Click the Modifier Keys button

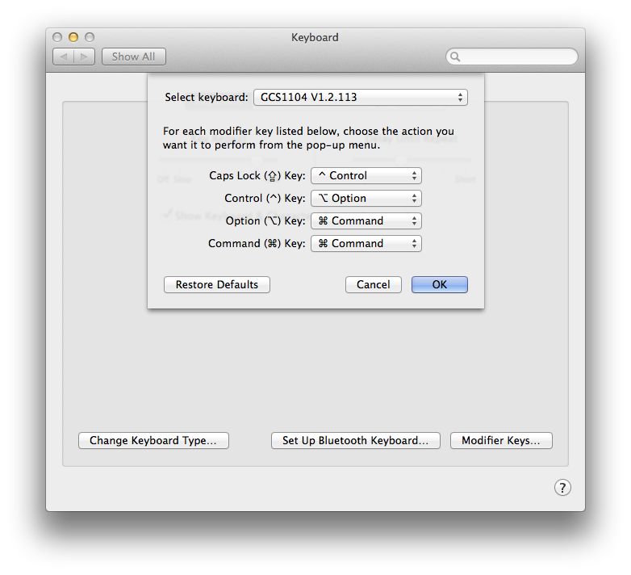501,440
